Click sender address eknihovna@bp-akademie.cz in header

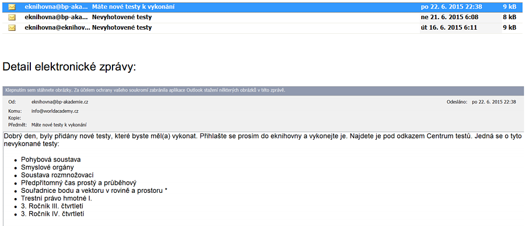[60, 102]
